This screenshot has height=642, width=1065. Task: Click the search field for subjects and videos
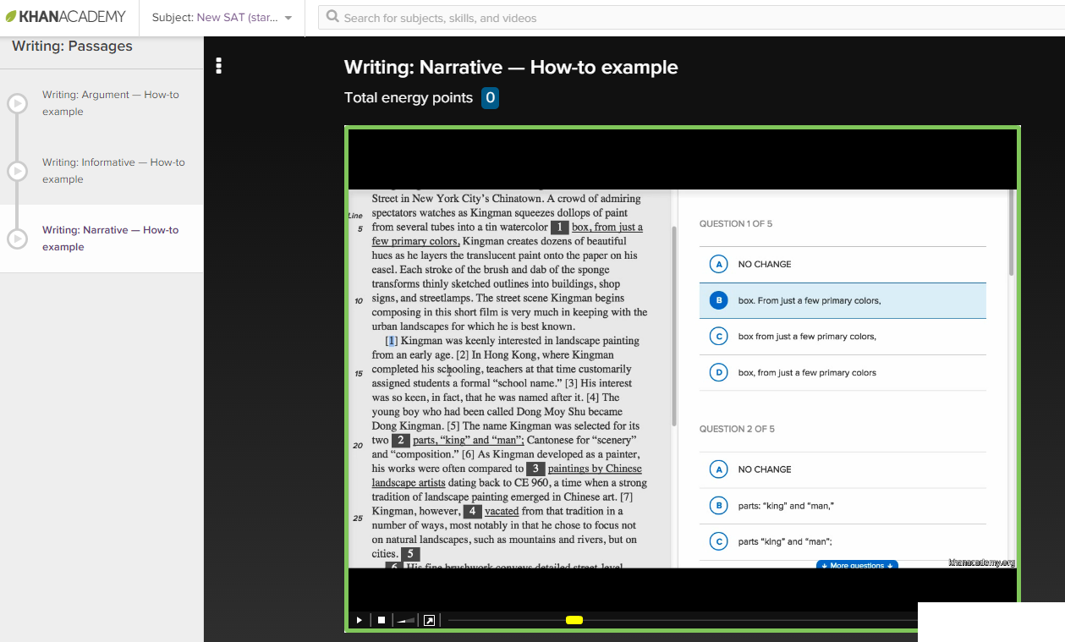click(x=691, y=18)
